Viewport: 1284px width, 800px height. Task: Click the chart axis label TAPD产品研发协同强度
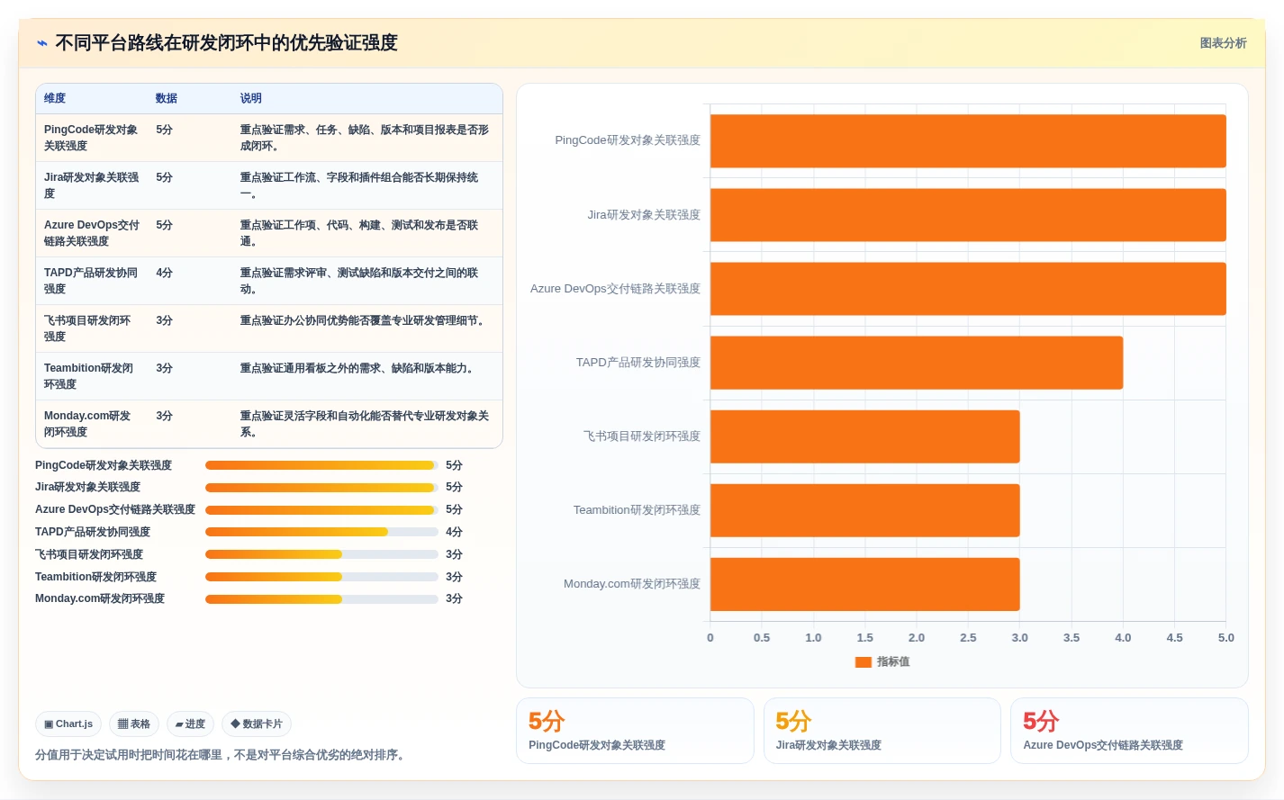click(638, 363)
